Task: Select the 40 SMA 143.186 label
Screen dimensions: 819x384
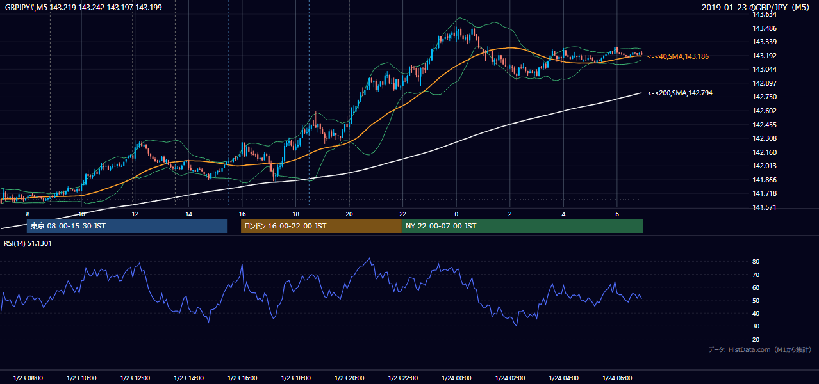Action: click(678, 56)
